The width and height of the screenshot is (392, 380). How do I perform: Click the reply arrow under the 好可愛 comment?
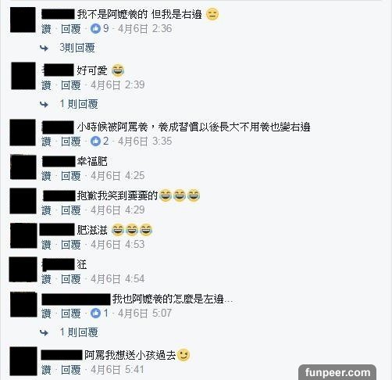44,105
